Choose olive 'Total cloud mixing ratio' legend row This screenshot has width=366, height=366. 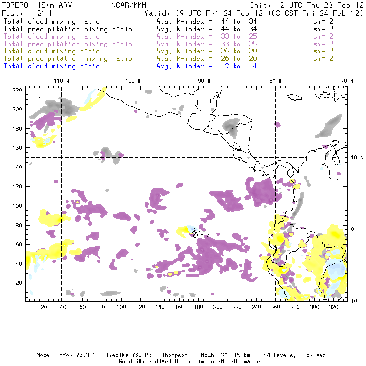tap(169, 51)
